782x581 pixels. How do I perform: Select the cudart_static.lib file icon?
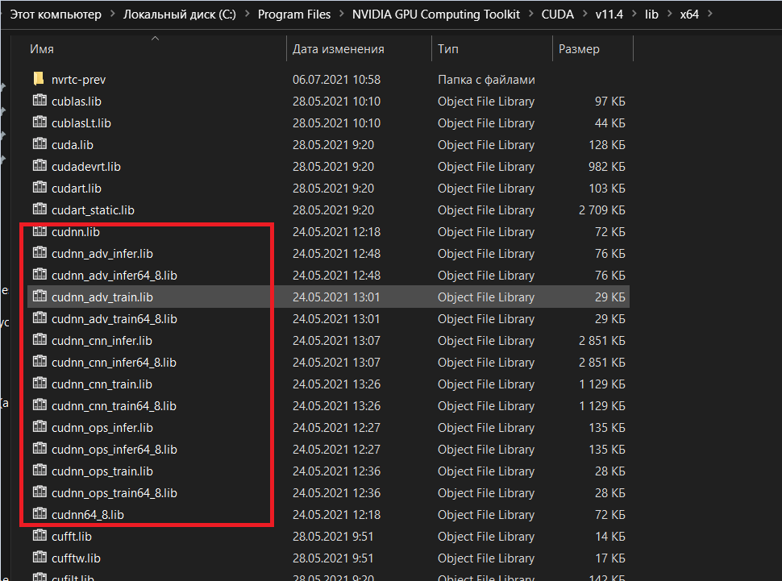pos(40,210)
